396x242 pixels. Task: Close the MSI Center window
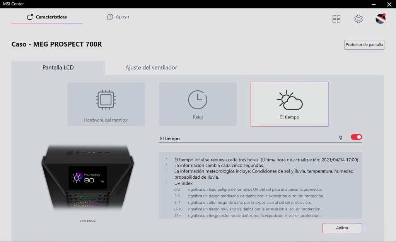tap(389, 4)
